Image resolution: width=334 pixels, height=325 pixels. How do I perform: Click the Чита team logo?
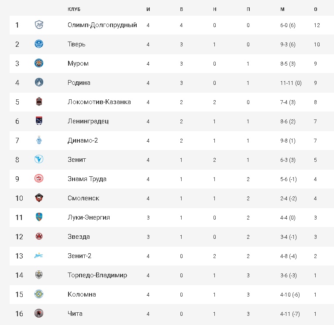pyautogui.click(x=39, y=314)
